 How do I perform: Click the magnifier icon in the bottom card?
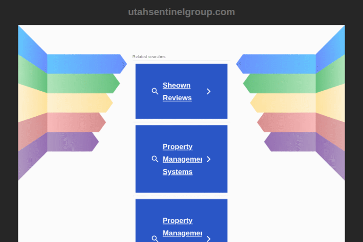(155, 238)
